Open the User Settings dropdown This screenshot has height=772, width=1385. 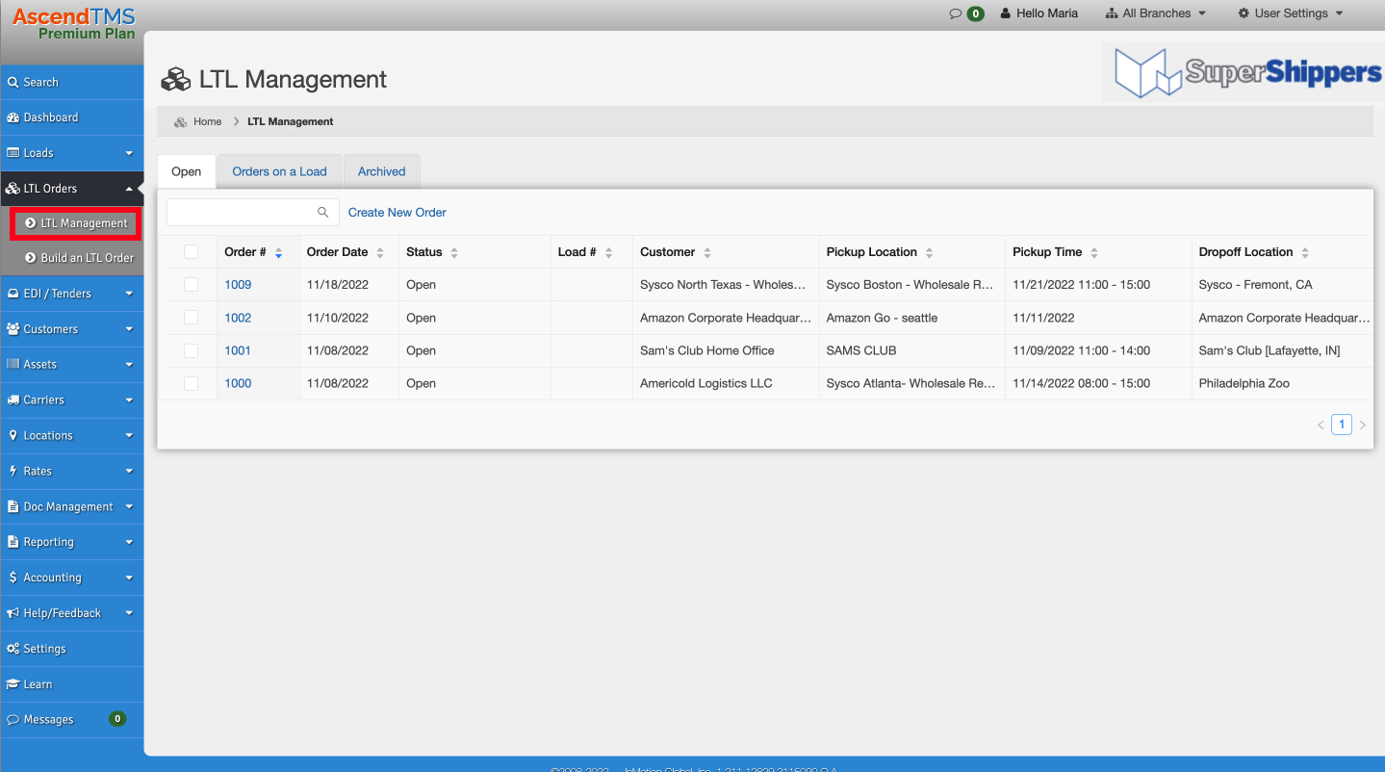[1290, 13]
